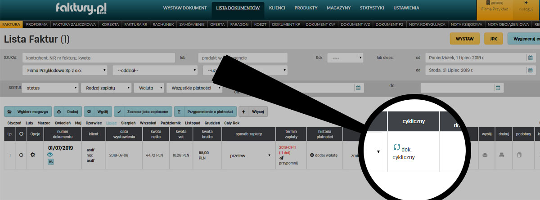The width and height of the screenshot is (540, 200).
Task: Switch to PROFORMA tab
Action: click(37, 24)
